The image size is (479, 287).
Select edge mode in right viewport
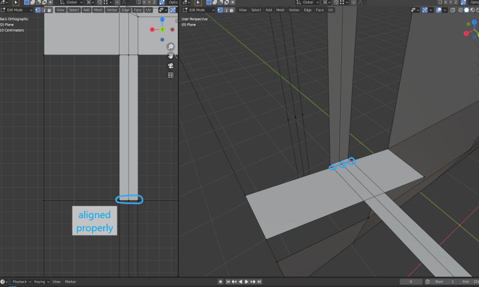click(226, 10)
